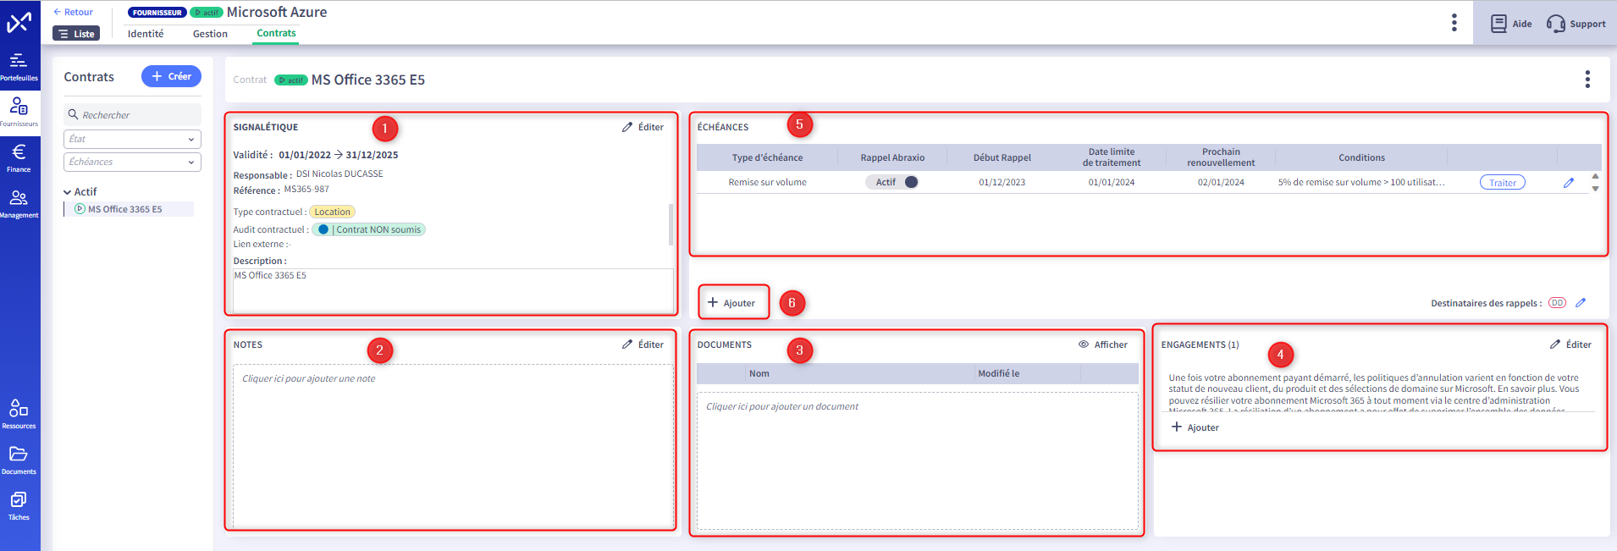The image size is (1617, 551).
Task: Edit the Engagements section
Action: (1570, 344)
